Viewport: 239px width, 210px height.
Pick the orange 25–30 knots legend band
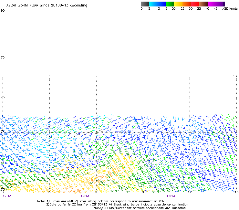tap(187, 4)
